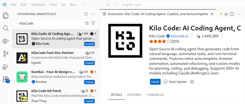Click the large Kilo Code logo
The width and height of the screenshot is (245, 104).
[125, 41]
